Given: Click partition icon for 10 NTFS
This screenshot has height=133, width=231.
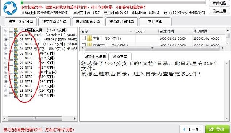Looking at the screenshot, I should coord(16,77).
